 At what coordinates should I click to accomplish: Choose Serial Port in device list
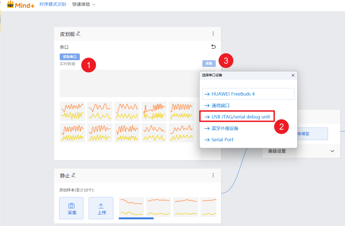point(222,140)
